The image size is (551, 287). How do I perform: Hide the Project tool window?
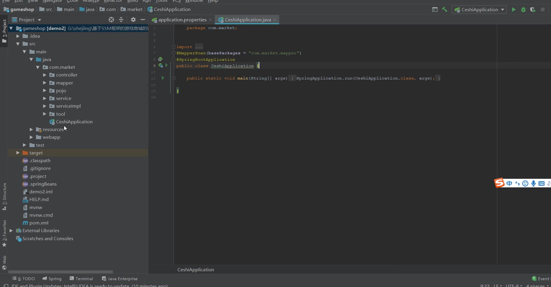[143, 20]
